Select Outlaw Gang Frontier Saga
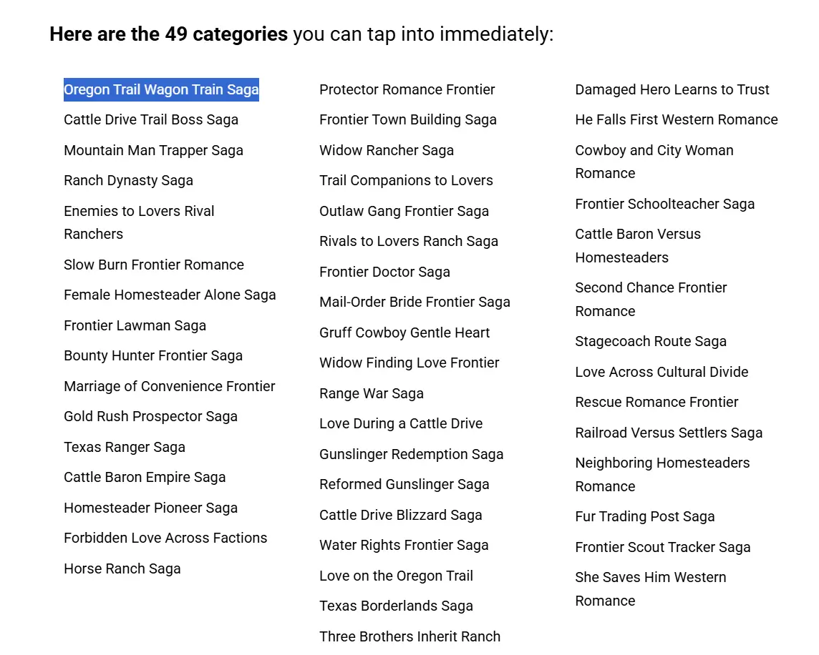Viewport: 819px width, 655px height. (404, 212)
